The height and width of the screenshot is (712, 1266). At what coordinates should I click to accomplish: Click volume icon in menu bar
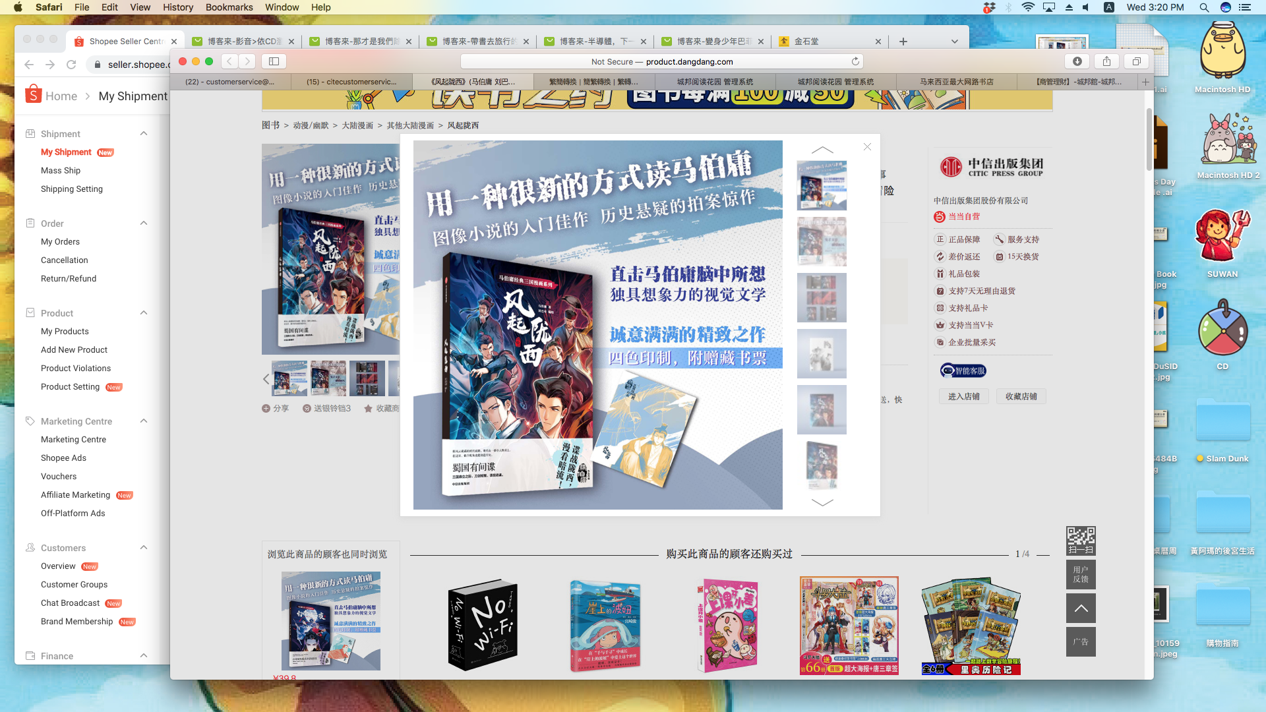coord(1086,7)
